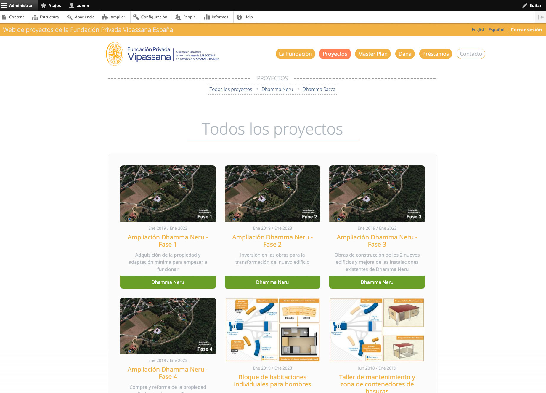Open Taller de mantenimiento plan thumbnail
This screenshot has height=393, width=546.
tap(377, 330)
